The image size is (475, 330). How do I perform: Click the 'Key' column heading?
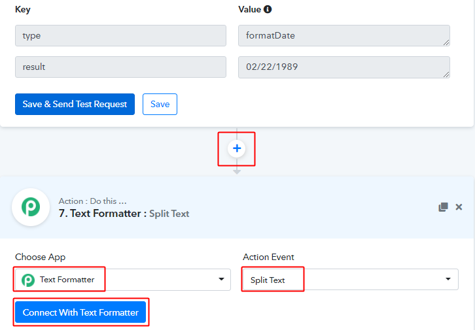coord(23,9)
